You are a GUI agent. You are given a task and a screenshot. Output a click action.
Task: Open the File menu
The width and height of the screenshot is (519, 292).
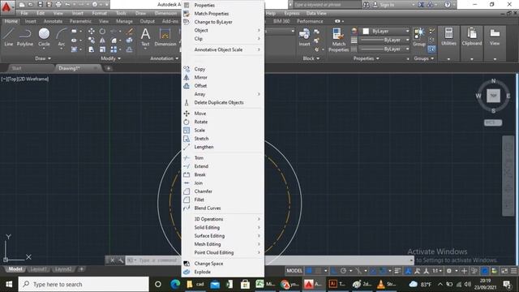(24, 13)
